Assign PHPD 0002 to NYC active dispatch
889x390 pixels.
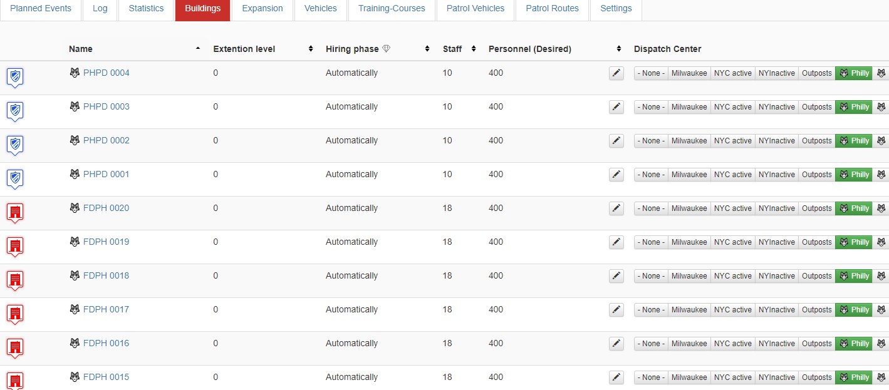pyautogui.click(x=733, y=141)
